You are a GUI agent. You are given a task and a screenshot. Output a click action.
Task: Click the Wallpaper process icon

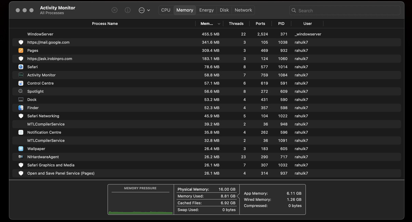(x=21, y=149)
